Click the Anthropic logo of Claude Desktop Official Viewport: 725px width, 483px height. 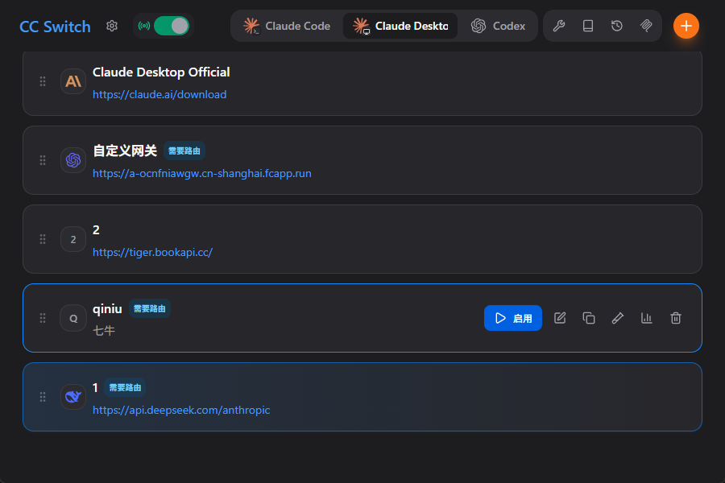[73, 81]
